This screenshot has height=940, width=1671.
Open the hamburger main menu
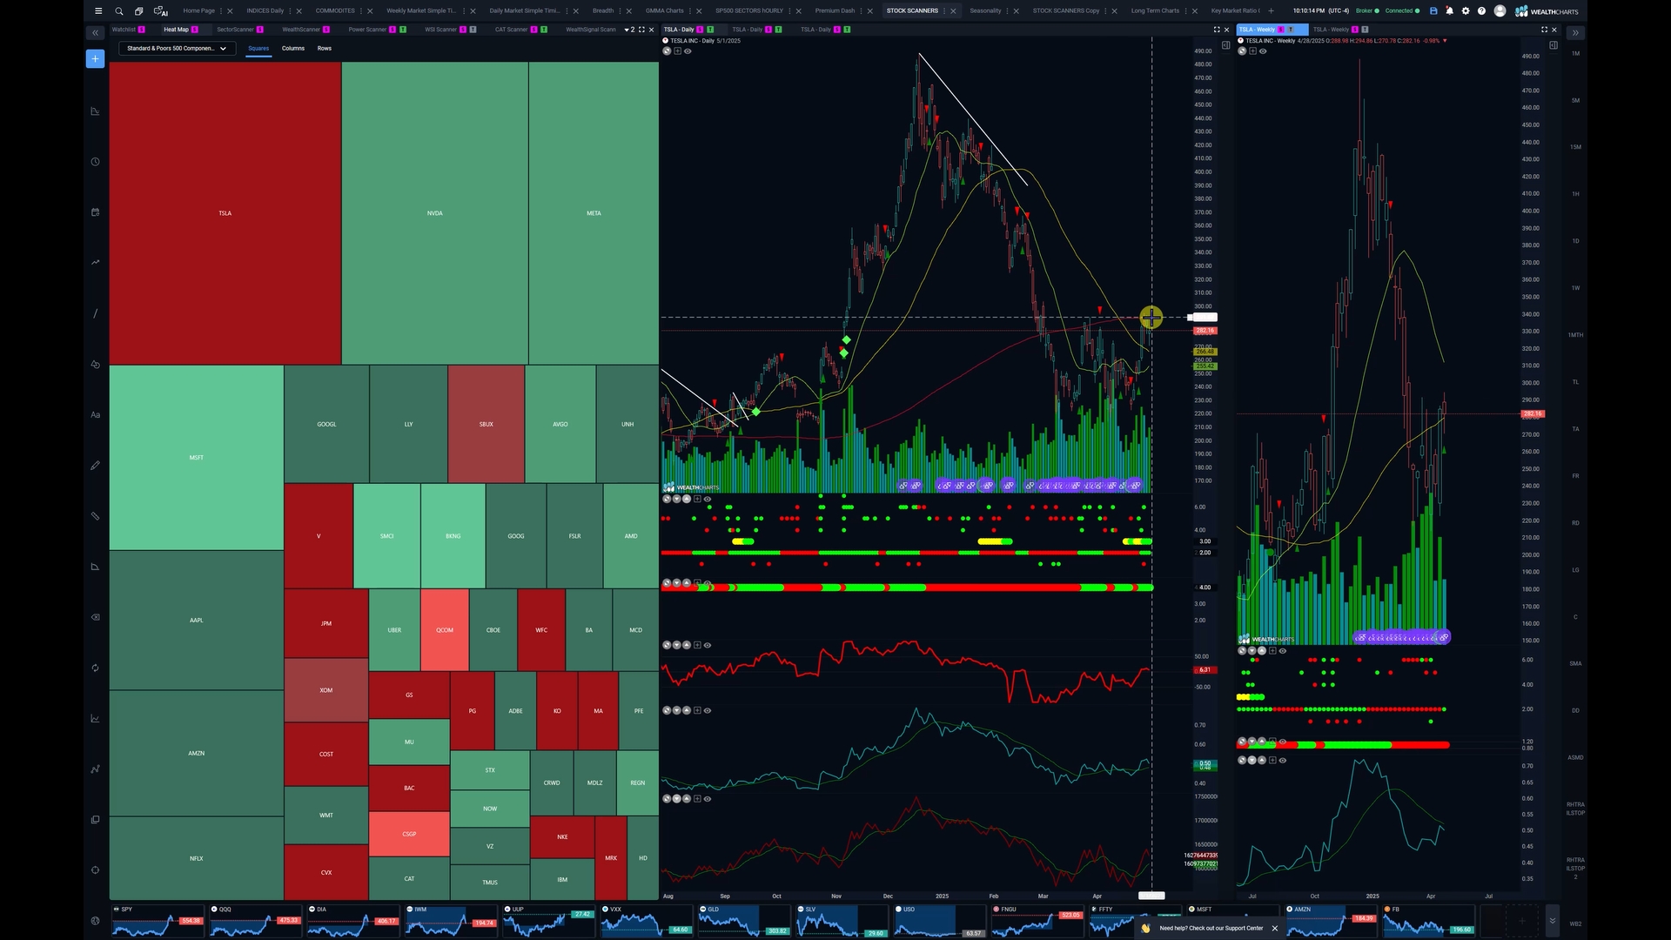(x=98, y=11)
